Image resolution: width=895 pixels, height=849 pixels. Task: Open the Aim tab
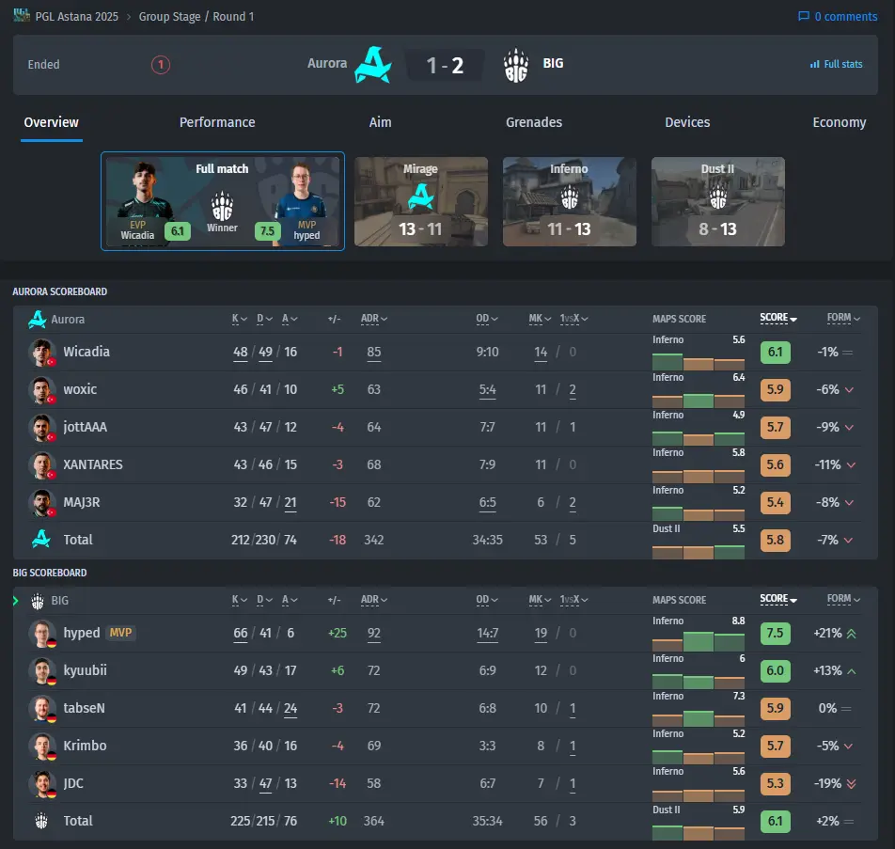pos(380,122)
